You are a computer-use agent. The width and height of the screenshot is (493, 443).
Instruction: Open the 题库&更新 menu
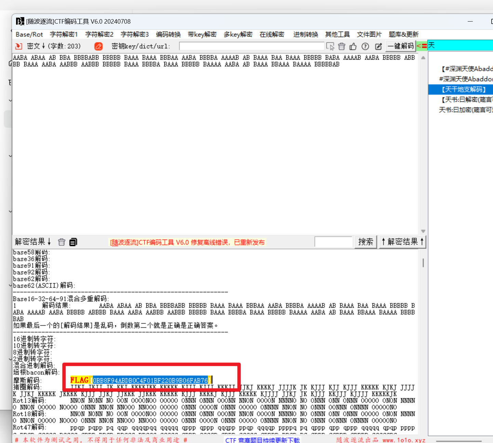coord(403,34)
